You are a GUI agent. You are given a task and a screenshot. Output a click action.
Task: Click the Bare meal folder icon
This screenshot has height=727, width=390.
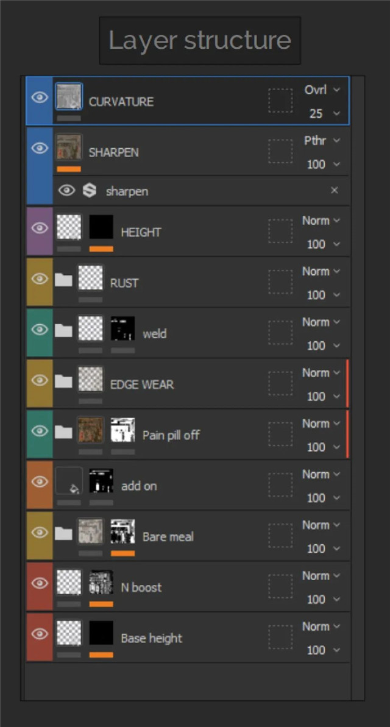point(63,534)
